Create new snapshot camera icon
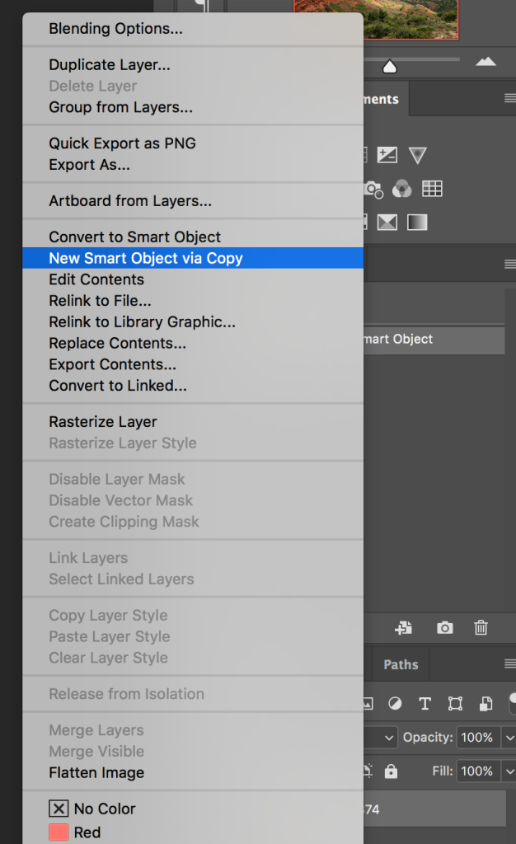516x844 pixels. (445, 628)
